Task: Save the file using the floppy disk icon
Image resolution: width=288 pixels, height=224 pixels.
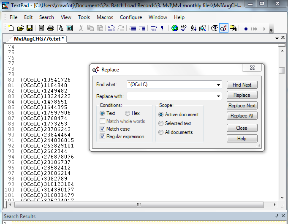Action: pyautogui.click(x=29, y=28)
